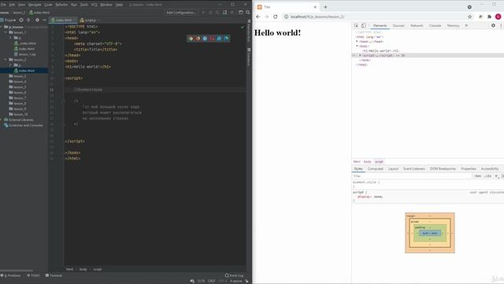Click script in the editor breadcrumb bar
This screenshot has width=504, height=284.
(98, 269)
